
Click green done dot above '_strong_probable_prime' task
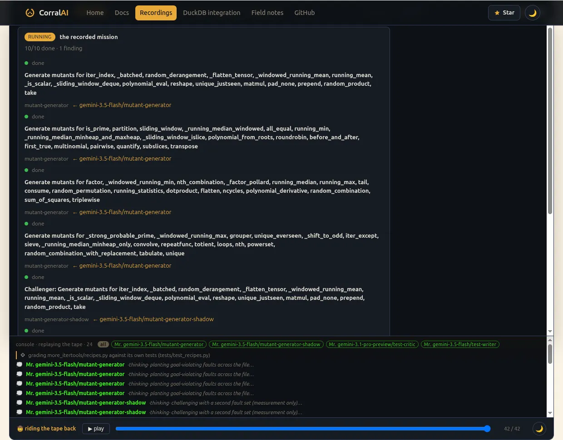click(x=26, y=224)
